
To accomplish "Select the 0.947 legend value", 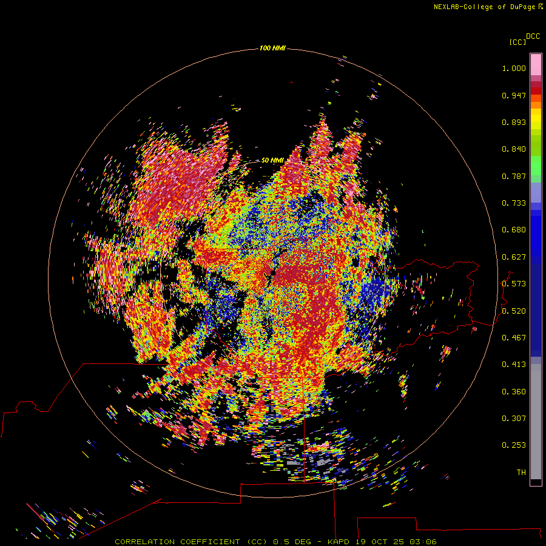I will [x=514, y=95].
